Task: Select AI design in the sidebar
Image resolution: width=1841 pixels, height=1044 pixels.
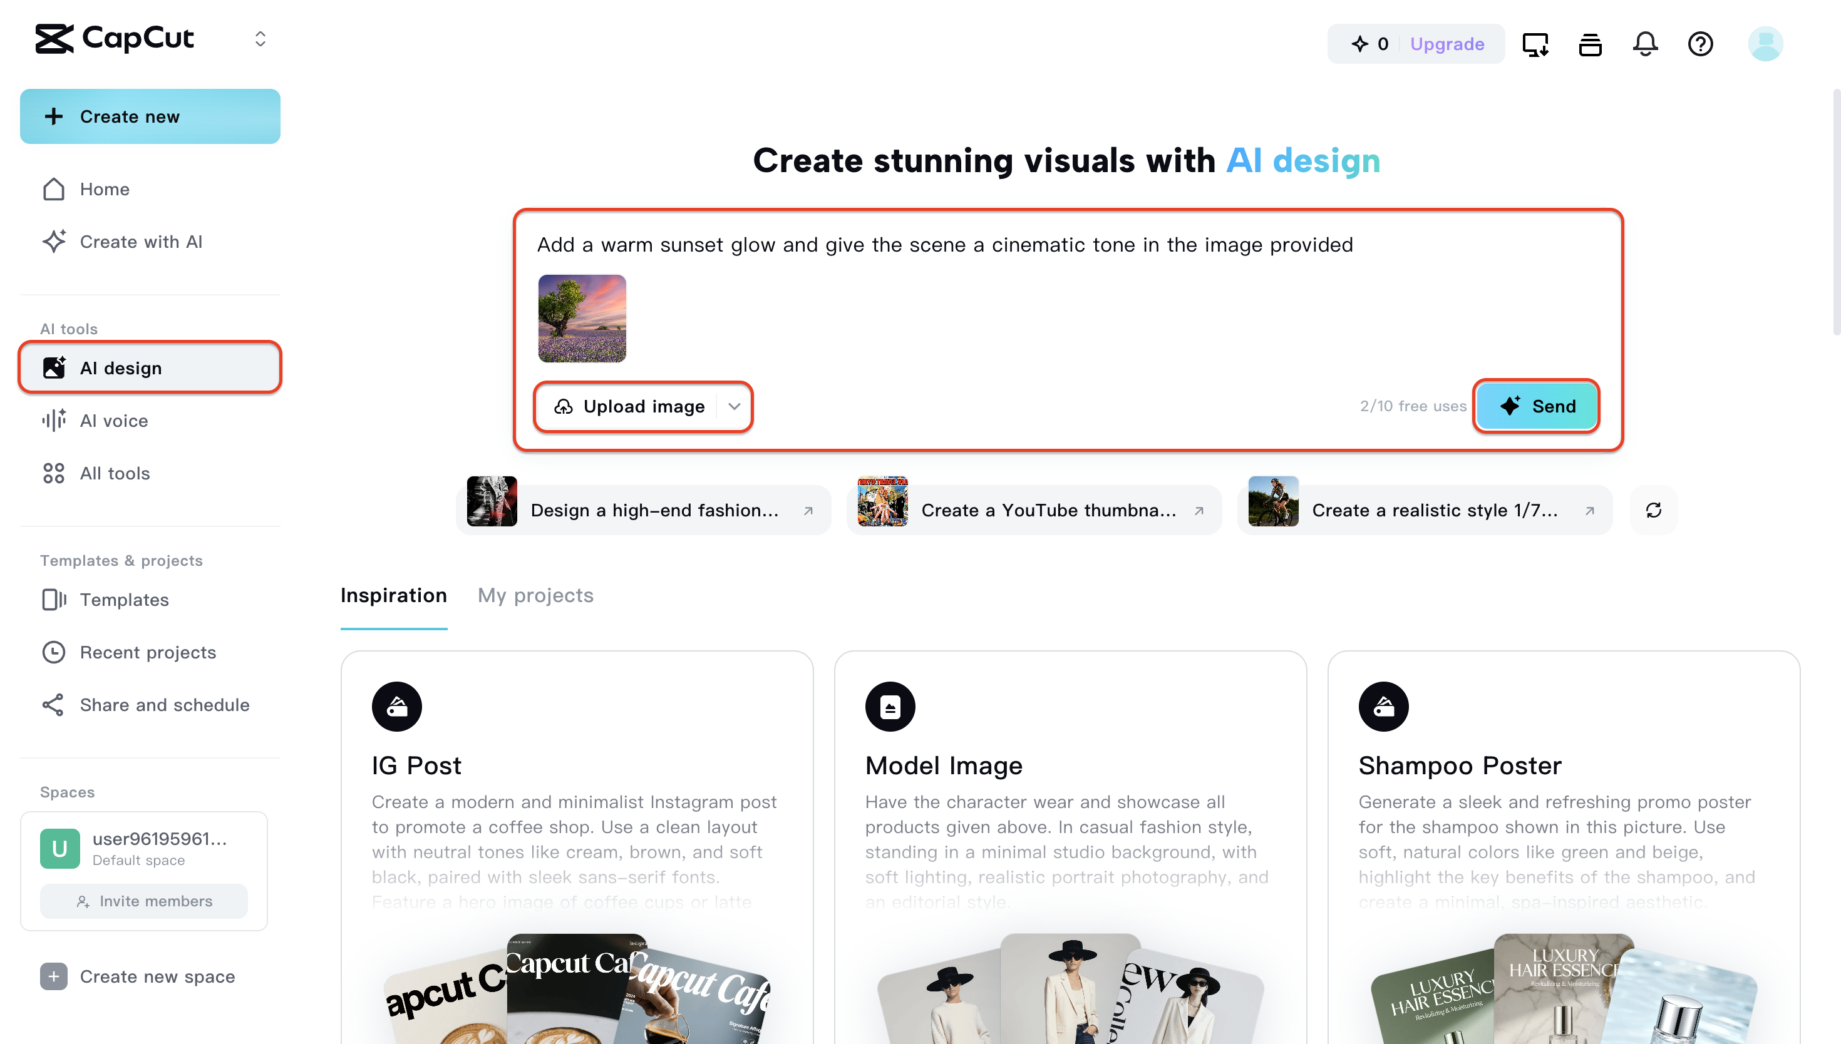Action: coord(150,368)
